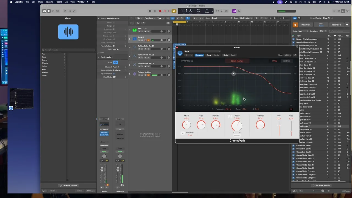Image resolution: width=352 pixels, height=198 pixels.
Task: Toggle the Freeze button under Decay
Action: click(237, 136)
